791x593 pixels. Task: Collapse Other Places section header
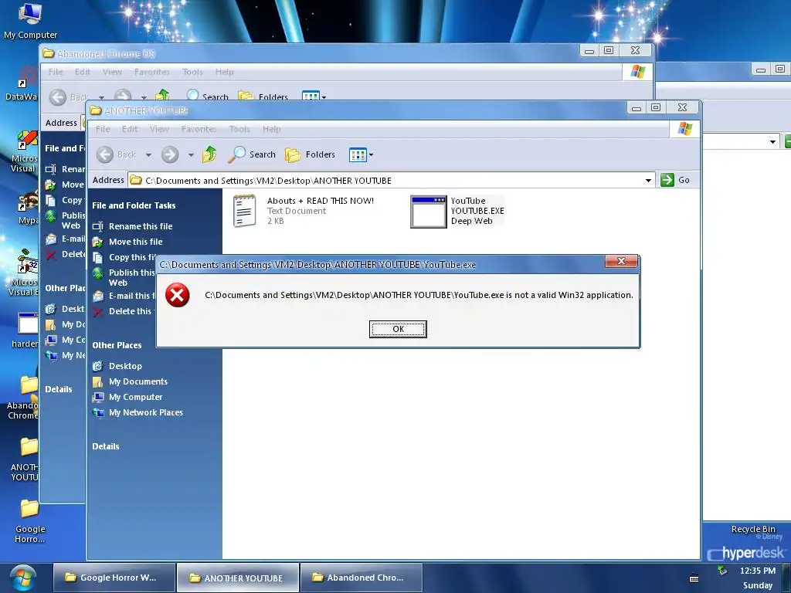pyautogui.click(x=117, y=345)
